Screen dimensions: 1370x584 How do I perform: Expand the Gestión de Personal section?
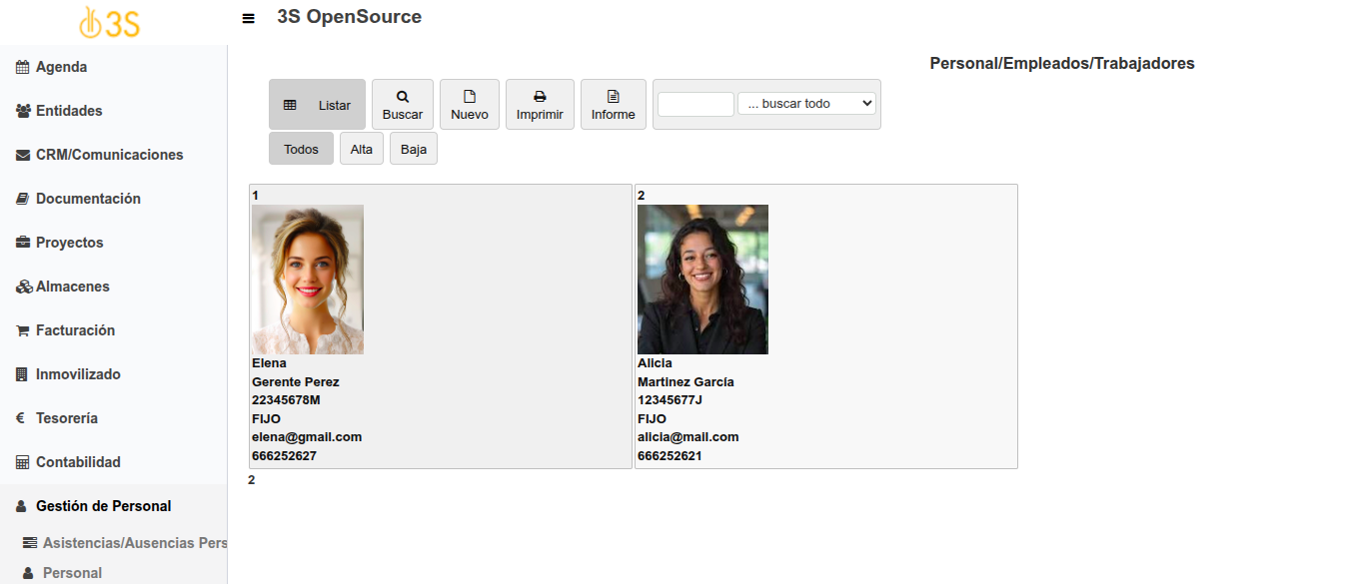pyautogui.click(x=103, y=506)
